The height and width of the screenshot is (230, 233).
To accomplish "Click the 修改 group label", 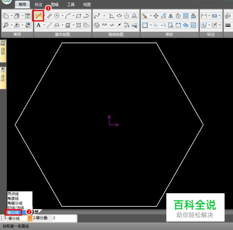I will point(169,34).
